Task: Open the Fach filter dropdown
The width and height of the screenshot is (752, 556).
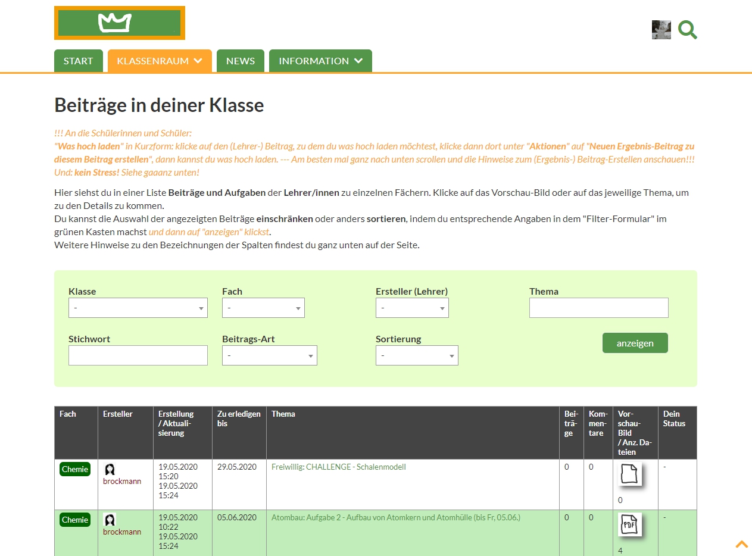Action: (x=263, y=308)
